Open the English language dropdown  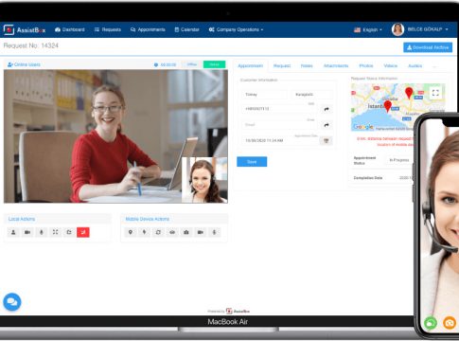point(368,29)
